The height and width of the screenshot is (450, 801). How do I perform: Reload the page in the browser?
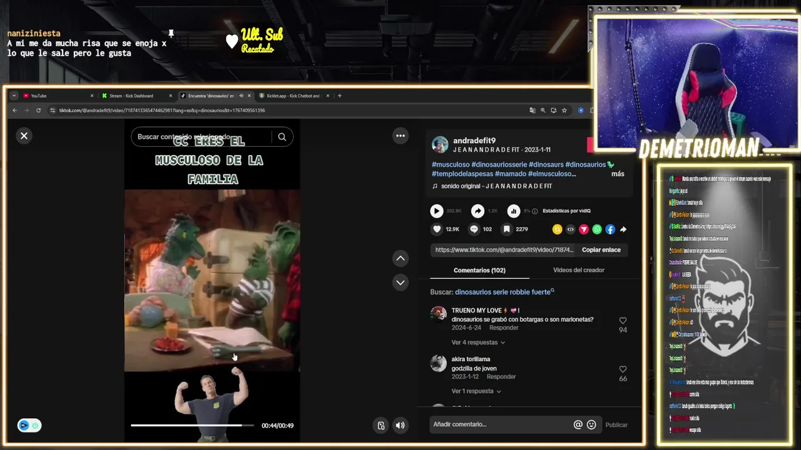click(38, 110)
